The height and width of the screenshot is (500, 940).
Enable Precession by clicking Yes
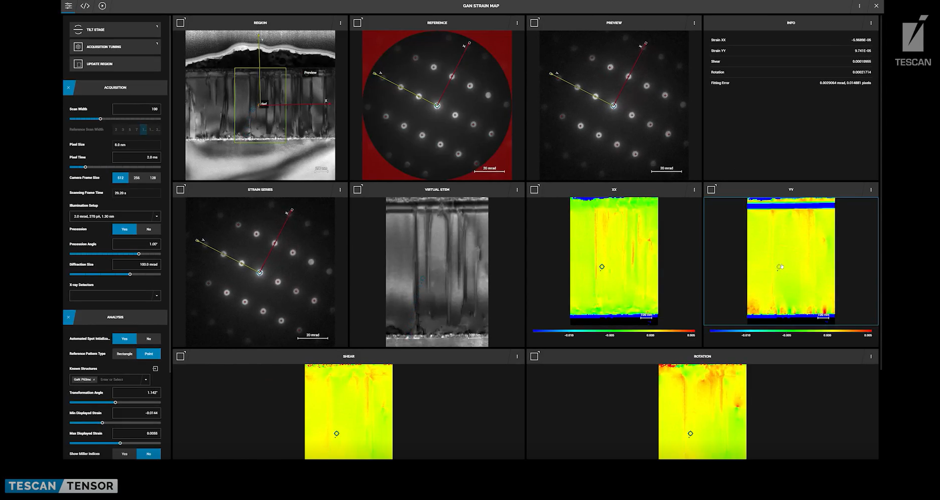[x=124, y=229]
